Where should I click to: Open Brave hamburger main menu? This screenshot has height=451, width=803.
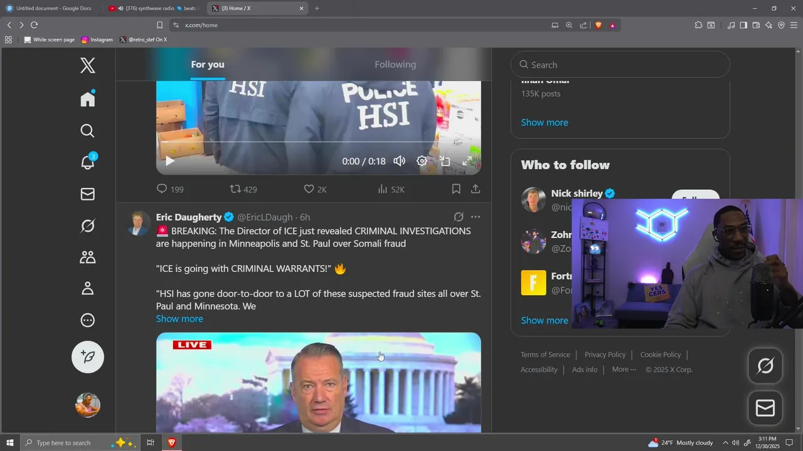pyautogui.click(x=794, y=25)
